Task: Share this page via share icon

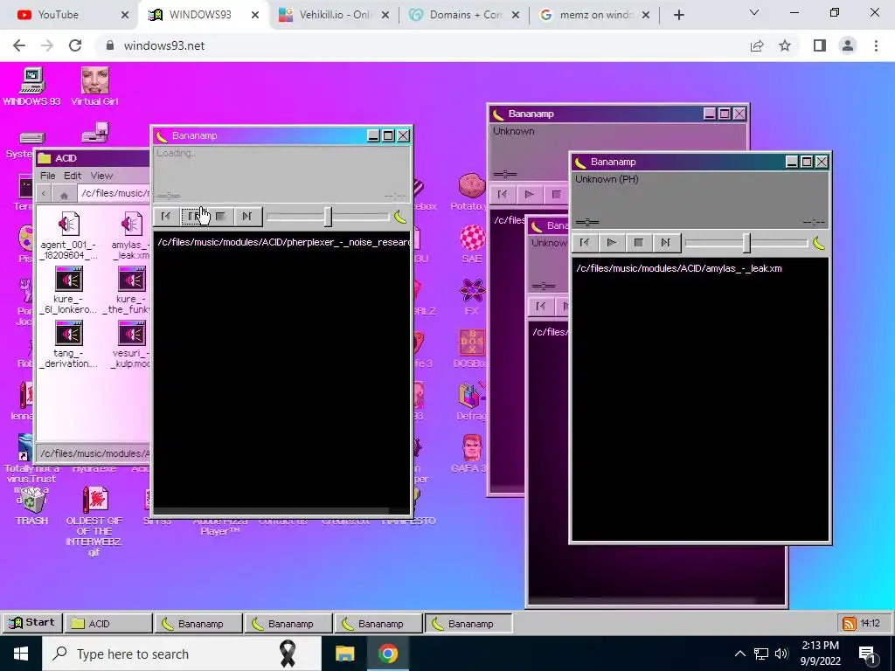Action: click(x=757, y=45)
